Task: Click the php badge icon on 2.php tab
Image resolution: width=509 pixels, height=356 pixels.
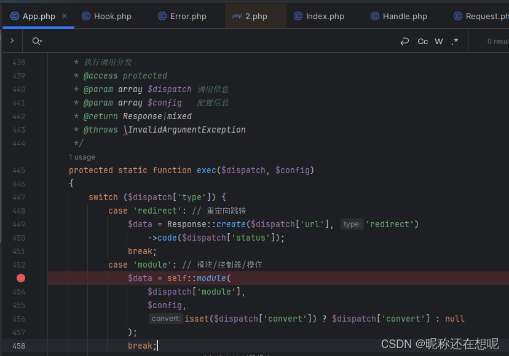Action: tap(237, 17)
